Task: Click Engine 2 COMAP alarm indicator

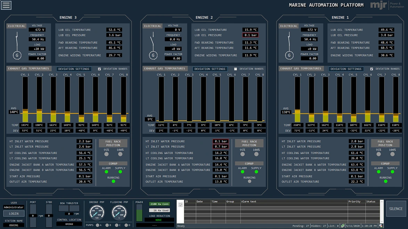Action: point(243,172)
